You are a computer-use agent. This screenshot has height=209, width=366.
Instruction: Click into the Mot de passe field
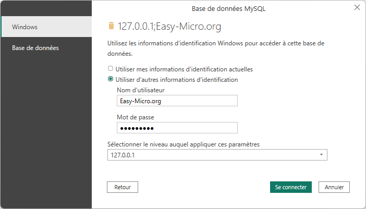pyautogui.click(x=177, y=128)
